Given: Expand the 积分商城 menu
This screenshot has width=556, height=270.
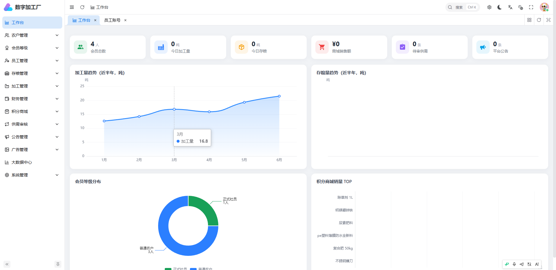Looking at the screenshot, I should [32, 111].
